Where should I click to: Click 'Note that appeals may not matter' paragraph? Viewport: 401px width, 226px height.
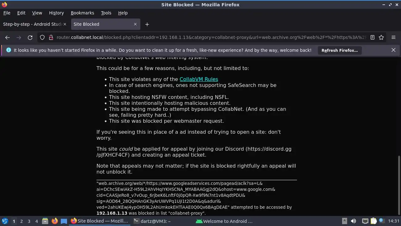click(x=196, y=169)
